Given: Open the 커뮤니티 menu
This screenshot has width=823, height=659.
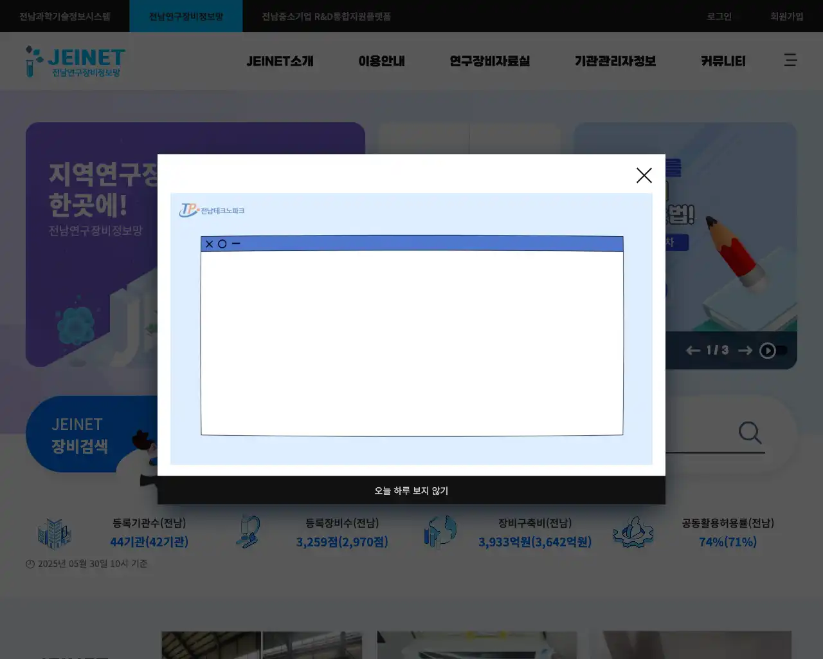Looking at the screenshot, I should (x=723, y=61).
